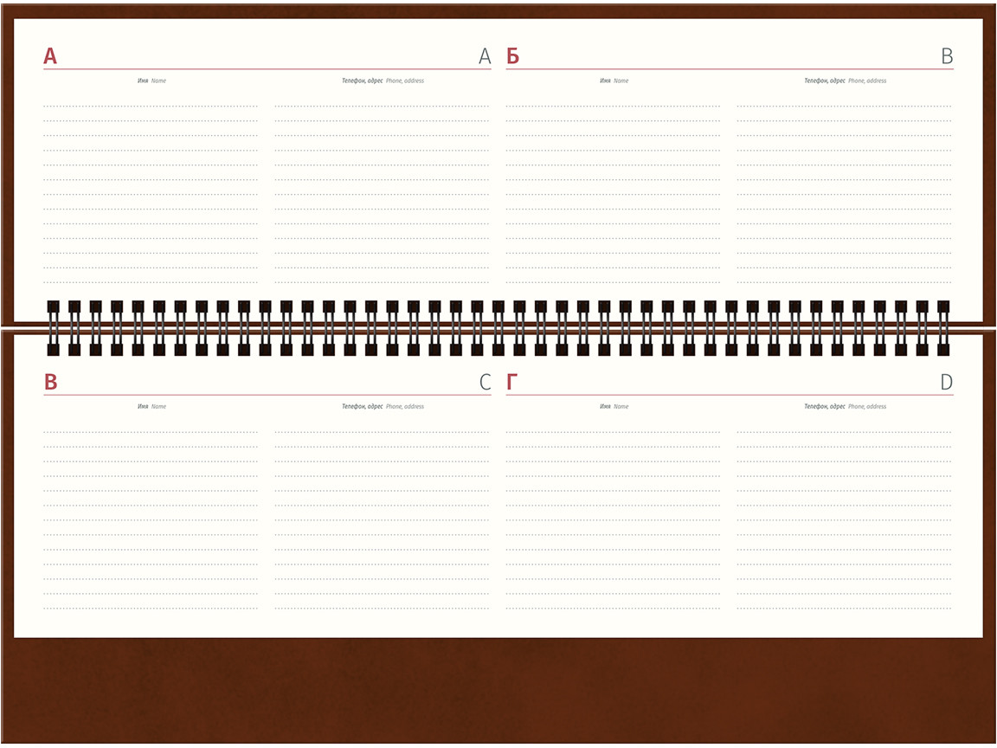This screenshot has height=748, width=997.
Task: Select the red Cyrillic letter Г heading
Action: coord(511,383)
